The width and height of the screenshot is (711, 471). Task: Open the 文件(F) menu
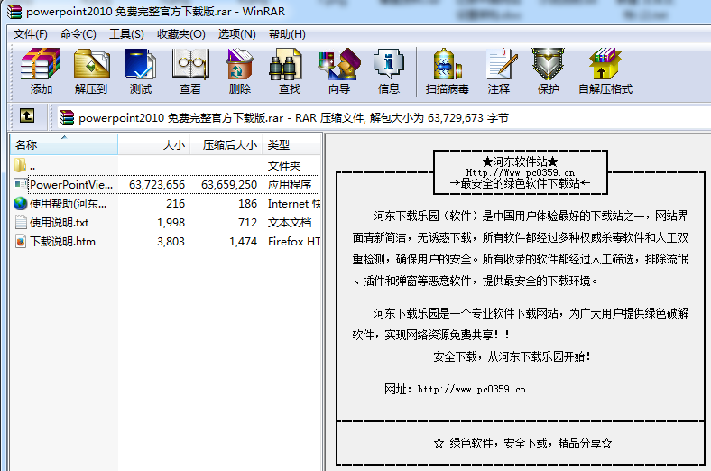pyautogui.click(x=31, y=34)
